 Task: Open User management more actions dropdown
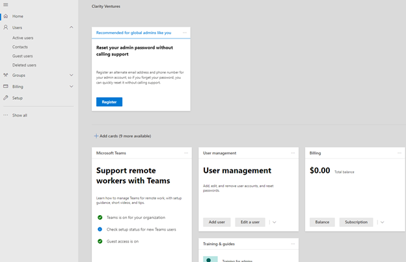pyautogui.click(x=275, y=222)
